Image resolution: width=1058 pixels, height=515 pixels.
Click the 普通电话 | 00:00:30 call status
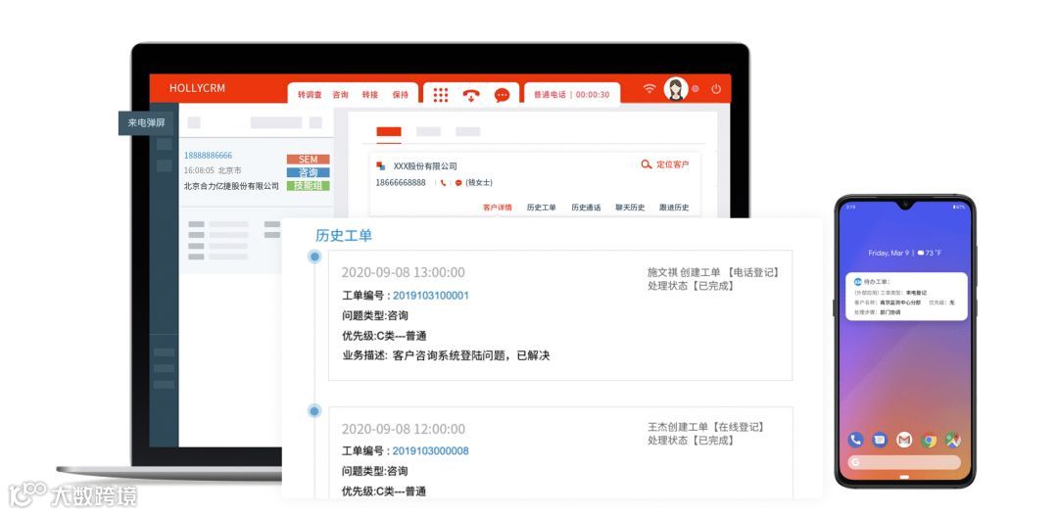click(x=571, y=95)
